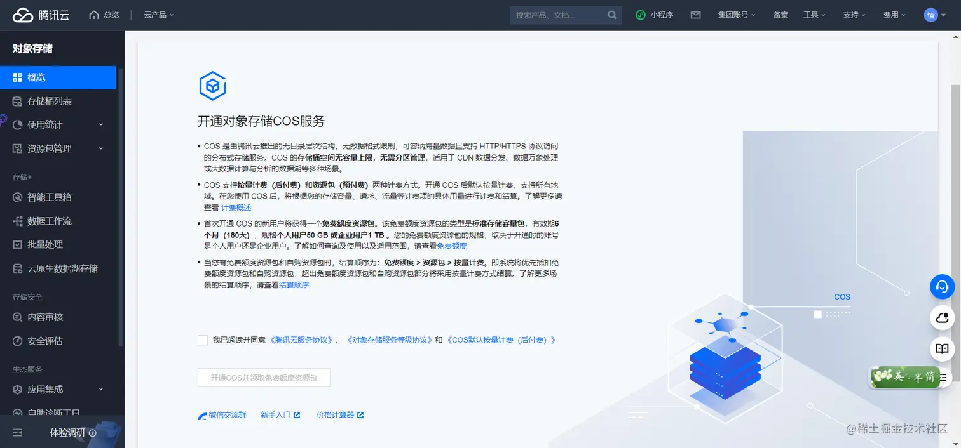The height and width of the screenshot is (448, 961).
Task: Open the 费用 dropdown menu
Action: tap(894, 15)
